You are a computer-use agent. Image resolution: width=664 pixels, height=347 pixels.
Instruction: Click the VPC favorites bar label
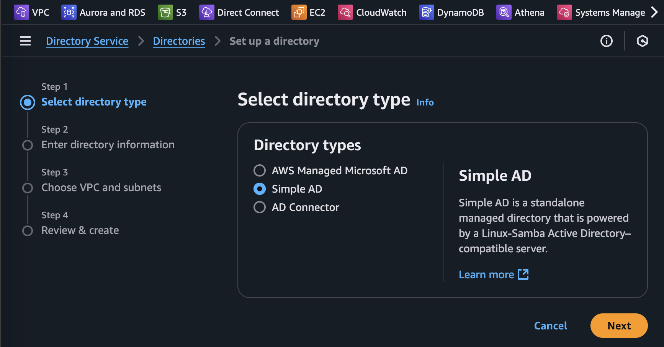(x=41, y=13)
